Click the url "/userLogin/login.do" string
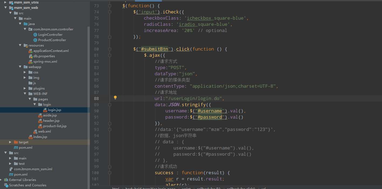382x189 pixels. (x=193, y=98)
